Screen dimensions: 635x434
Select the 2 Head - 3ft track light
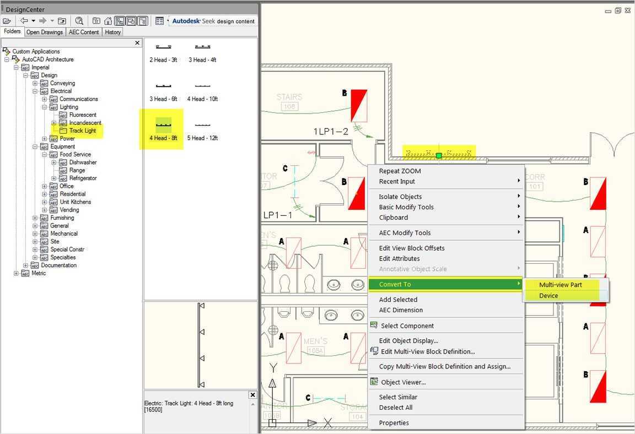[x=163, y=53]
